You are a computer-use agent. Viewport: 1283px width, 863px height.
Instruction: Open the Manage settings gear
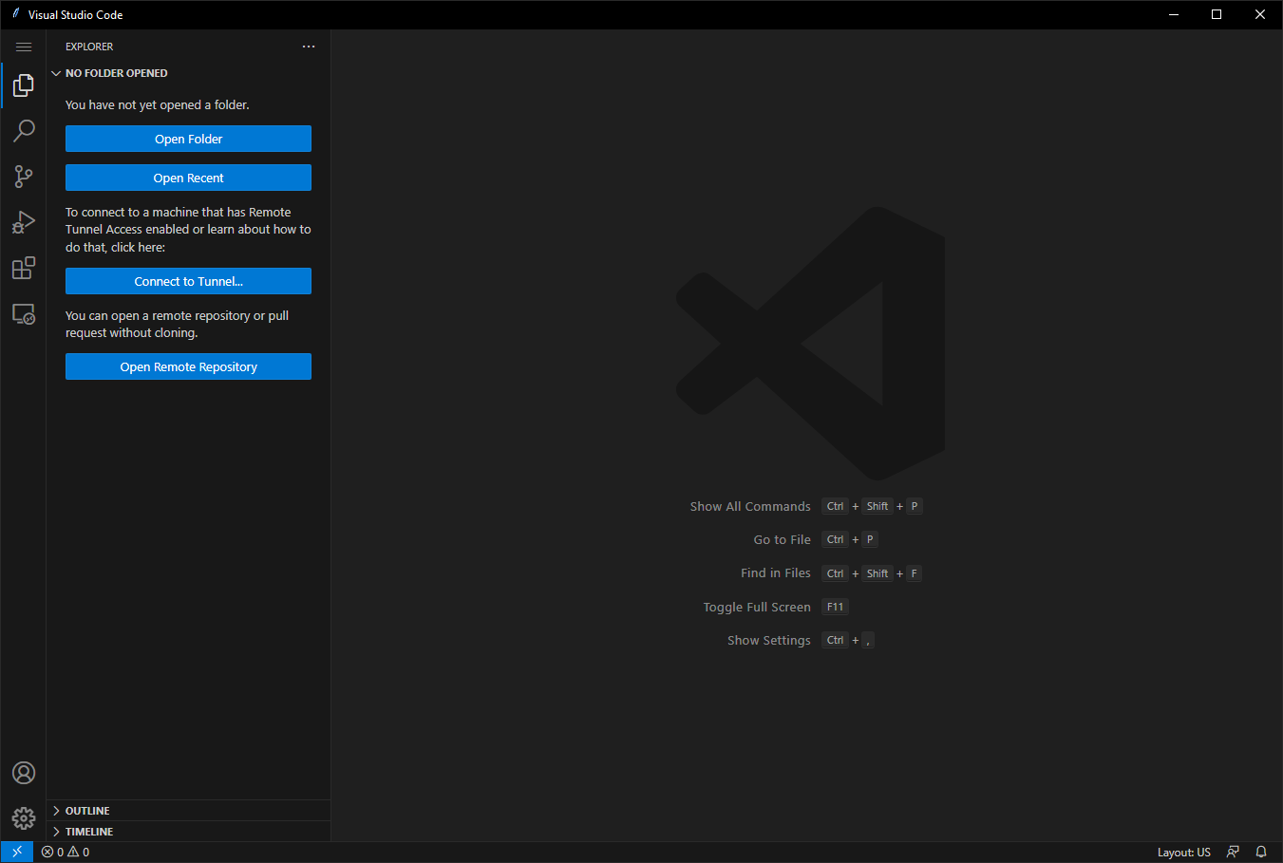pos(24,817)
